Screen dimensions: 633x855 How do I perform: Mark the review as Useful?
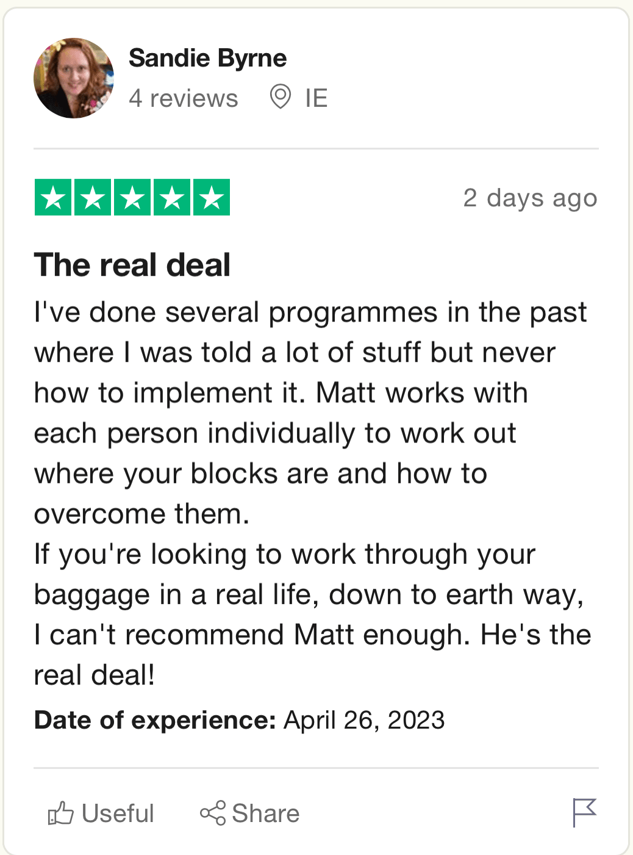click(x=101, y=814)
